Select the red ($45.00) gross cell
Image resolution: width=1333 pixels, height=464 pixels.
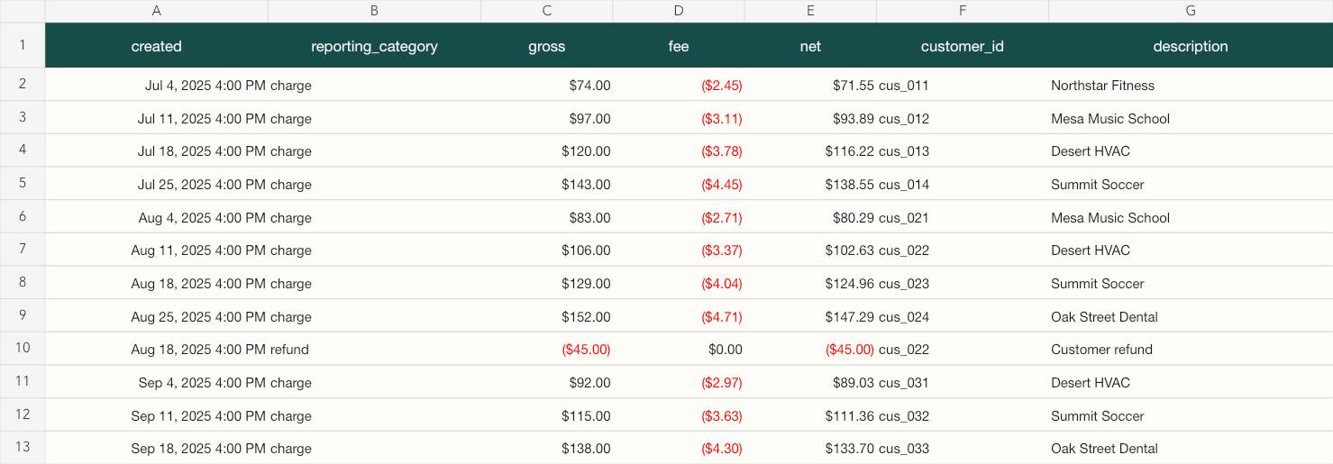tap(546, 349)
